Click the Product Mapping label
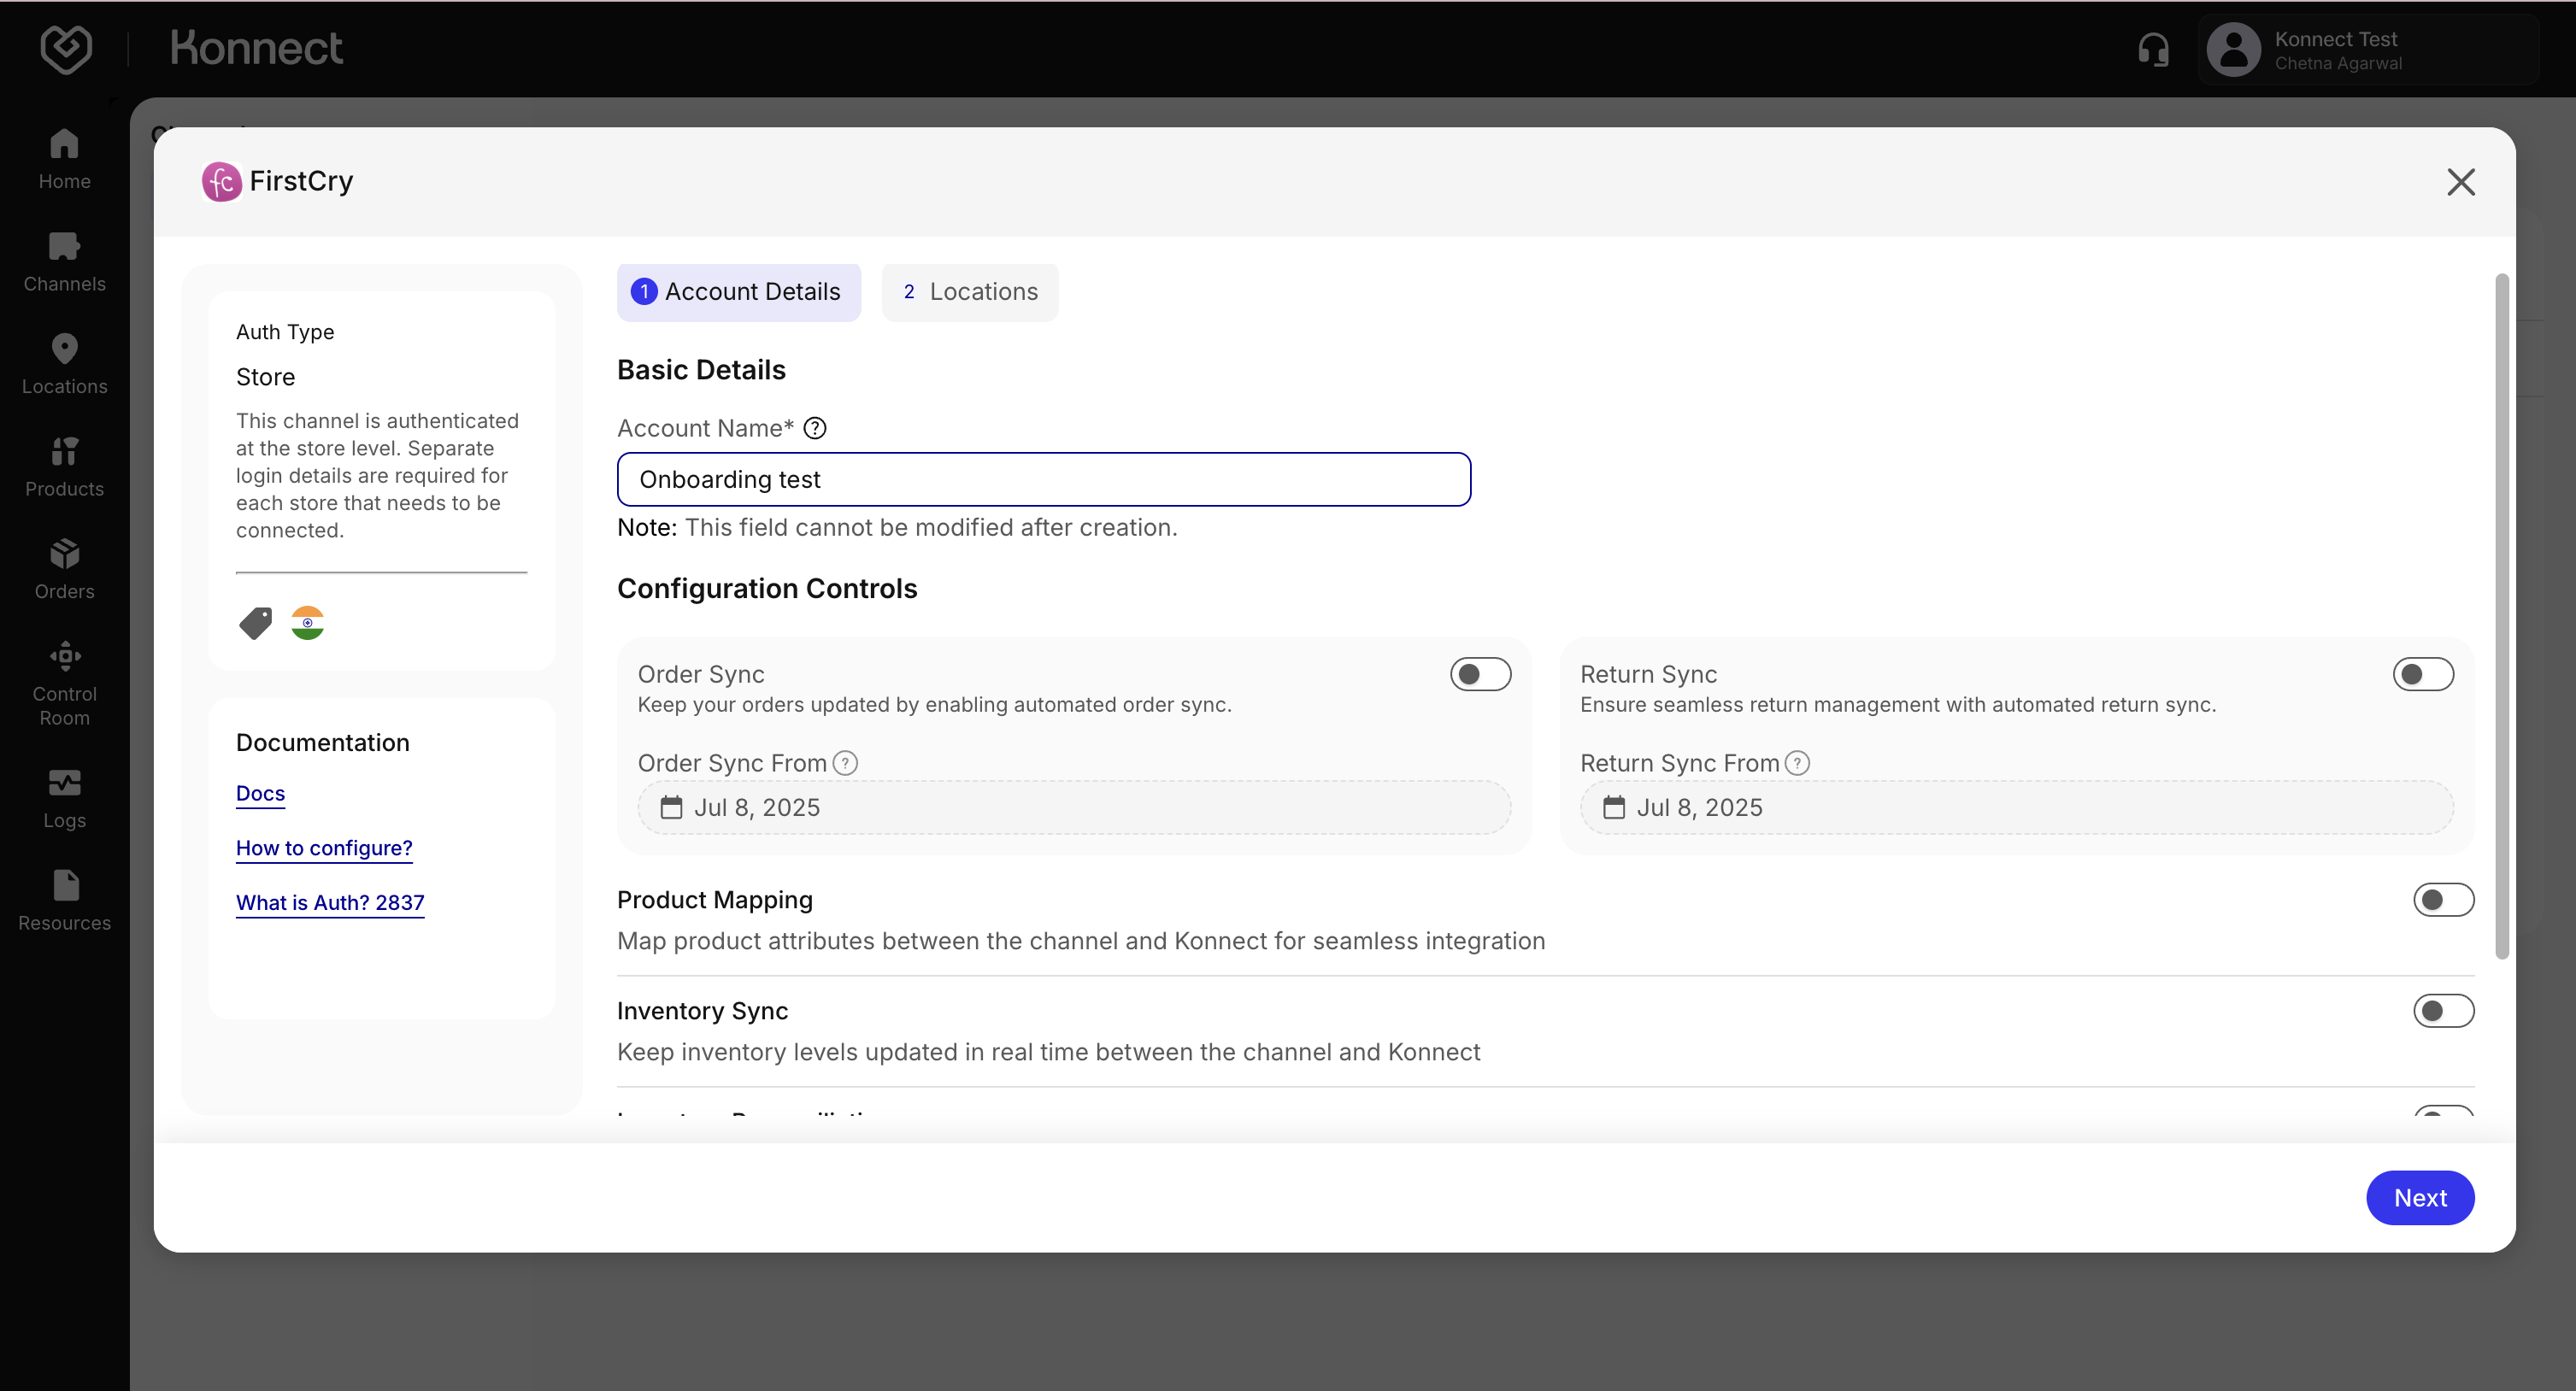This screenshot has height=1391, width=2576. (x=715, y=900)
